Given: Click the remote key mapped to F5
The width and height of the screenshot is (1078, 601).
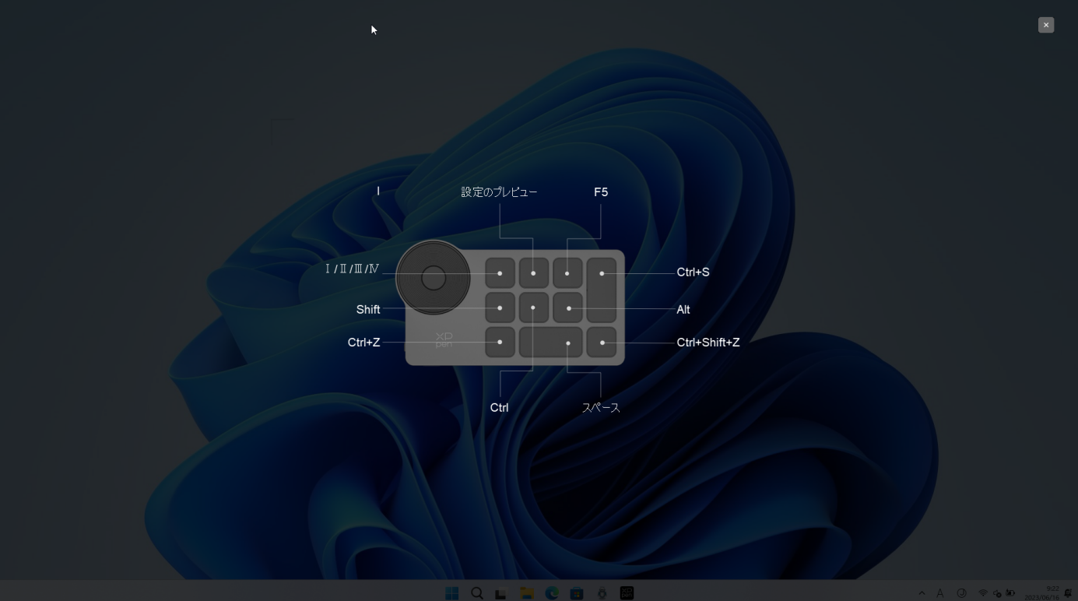Looking at the screenshot, I should point(567,273).
